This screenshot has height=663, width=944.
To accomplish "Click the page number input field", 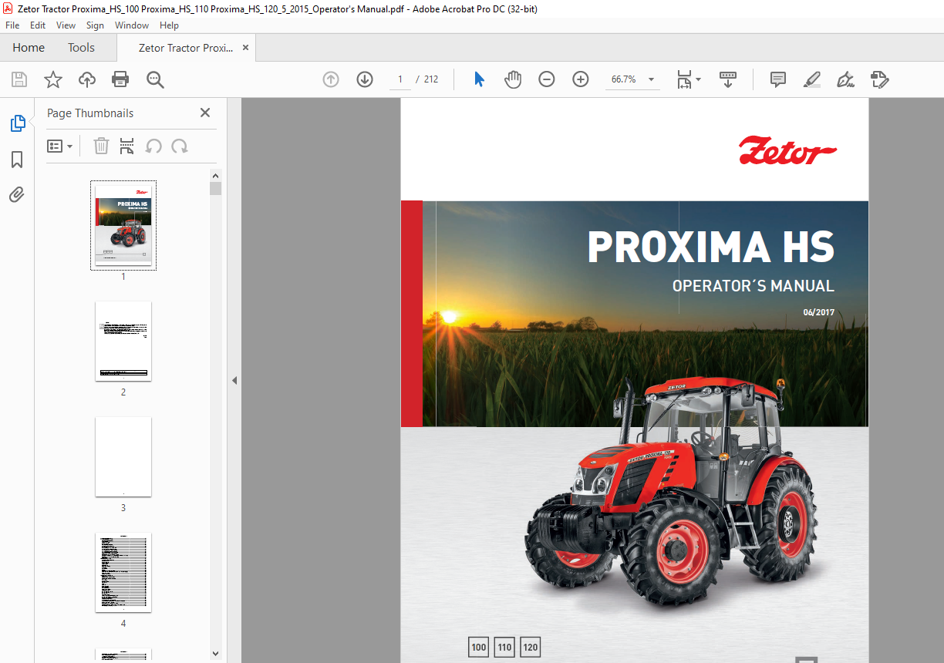I will coord(400,79).
